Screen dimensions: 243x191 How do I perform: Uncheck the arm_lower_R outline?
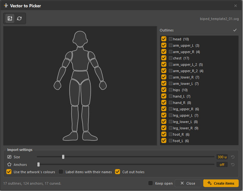click(164, 77)
